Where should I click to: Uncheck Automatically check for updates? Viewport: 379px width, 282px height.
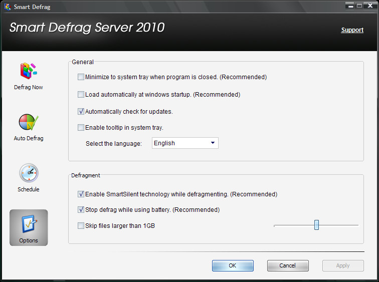[x=81, y=112]
